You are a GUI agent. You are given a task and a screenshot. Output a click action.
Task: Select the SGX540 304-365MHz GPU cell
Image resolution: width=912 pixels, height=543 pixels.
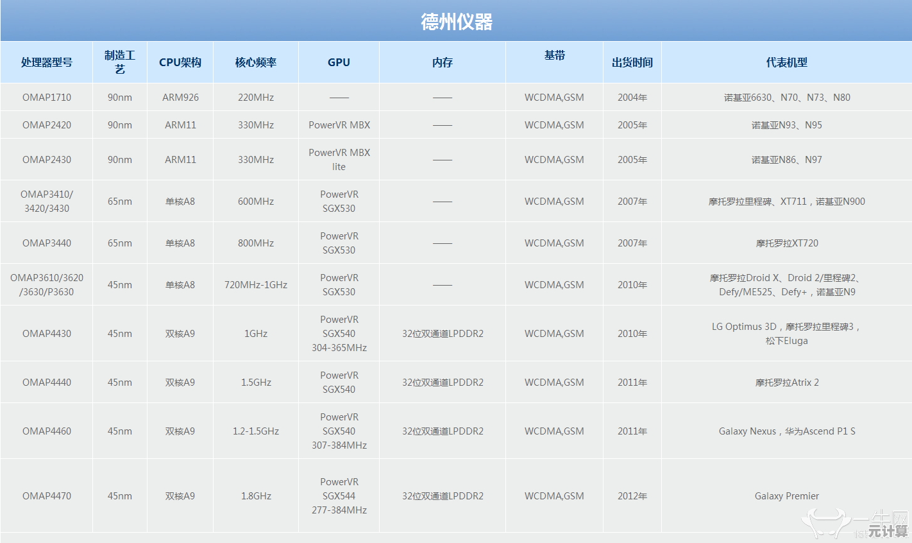339,334
